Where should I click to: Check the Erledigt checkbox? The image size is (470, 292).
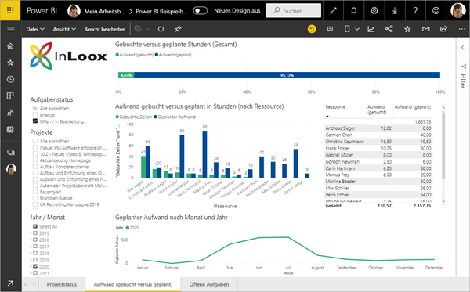pyautogui.click(x=35, y=115)
